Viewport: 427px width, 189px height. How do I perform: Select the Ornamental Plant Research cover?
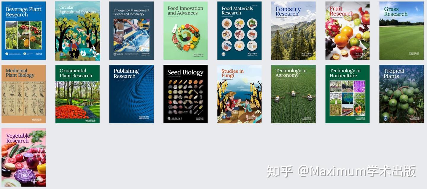point(77,94)
